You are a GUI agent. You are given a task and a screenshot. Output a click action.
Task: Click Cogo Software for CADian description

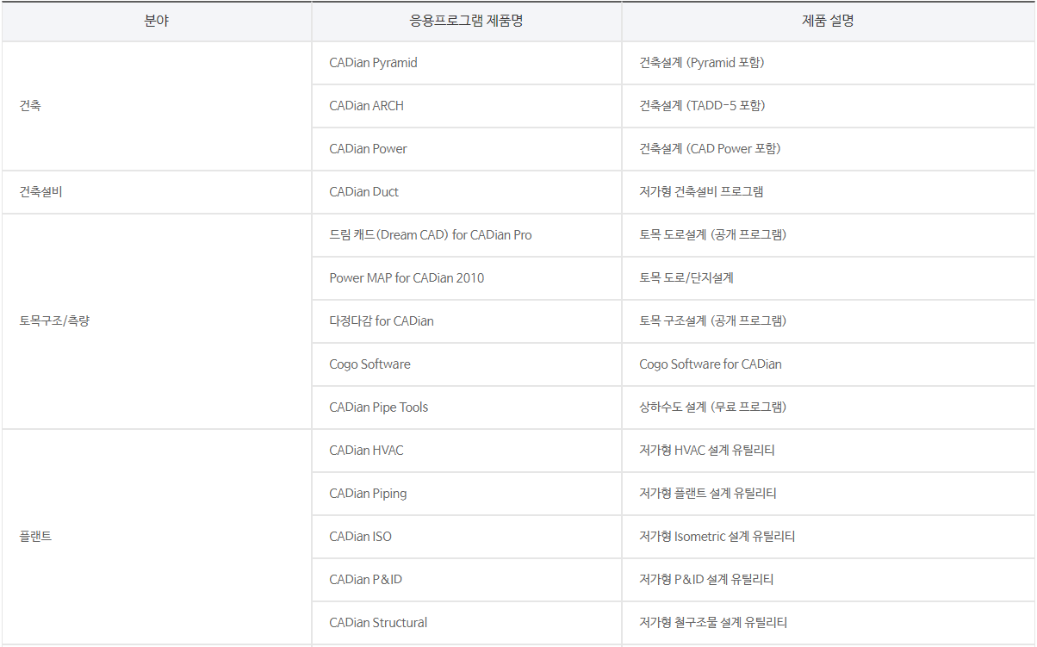(x=710, y=364)
